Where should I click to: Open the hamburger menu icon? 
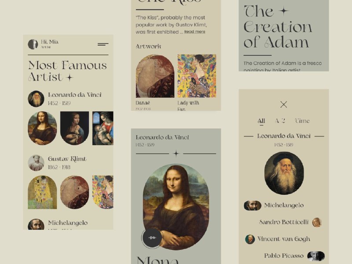coord(103,44)
